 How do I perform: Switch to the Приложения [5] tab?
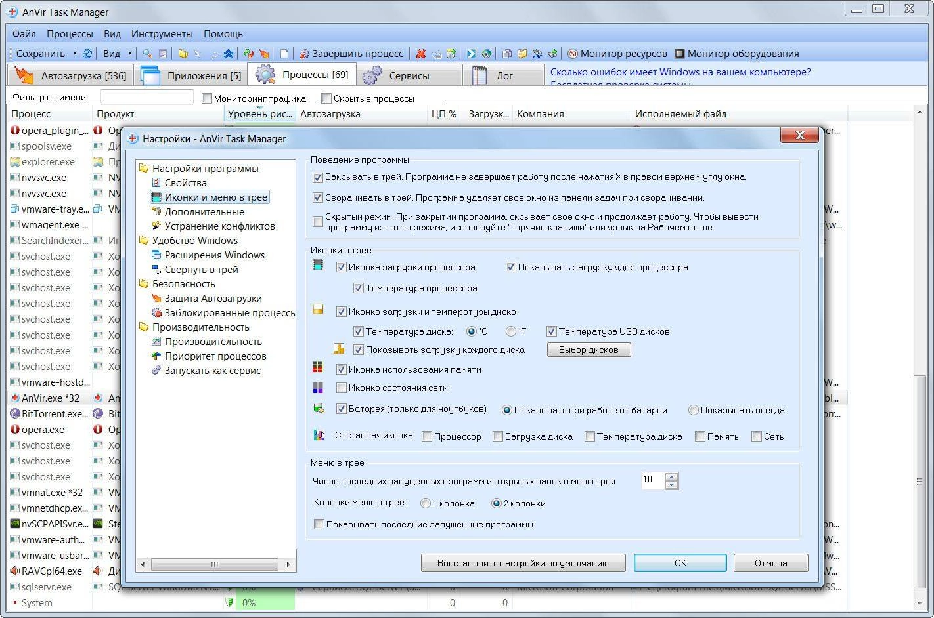coord(190,75)
